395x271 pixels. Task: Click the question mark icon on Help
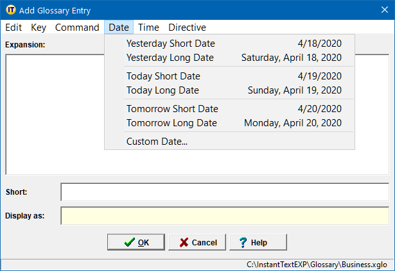click(x=243, y=242)
